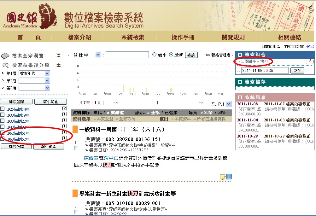Click the keyword search text field

127,55
